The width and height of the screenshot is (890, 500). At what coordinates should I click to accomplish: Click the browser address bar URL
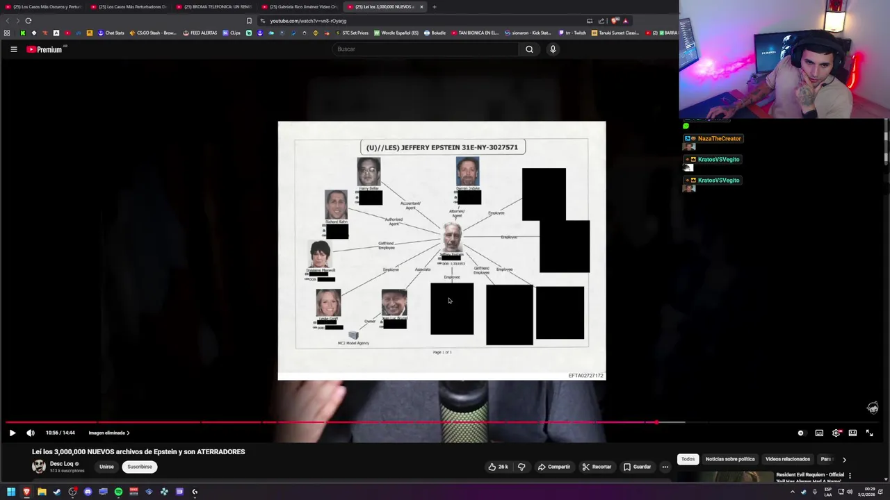point(308,21)
